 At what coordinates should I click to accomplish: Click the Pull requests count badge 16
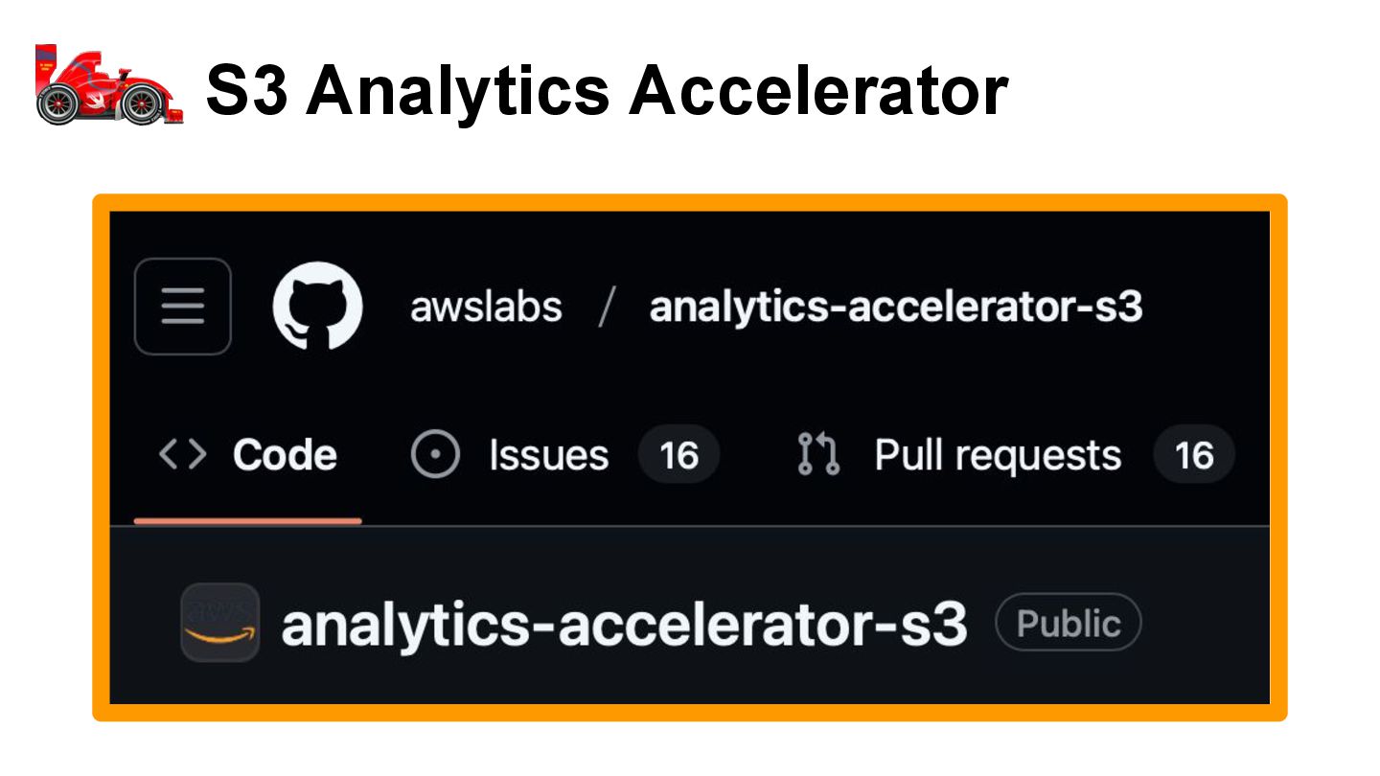click(1194, 455)
